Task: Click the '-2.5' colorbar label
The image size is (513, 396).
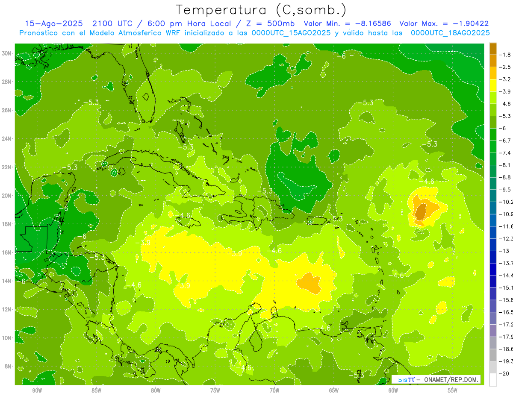Action: click(x=505, y=67)
